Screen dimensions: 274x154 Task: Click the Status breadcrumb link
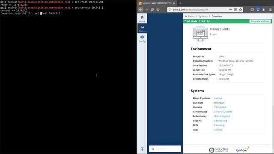pos(191,16)
